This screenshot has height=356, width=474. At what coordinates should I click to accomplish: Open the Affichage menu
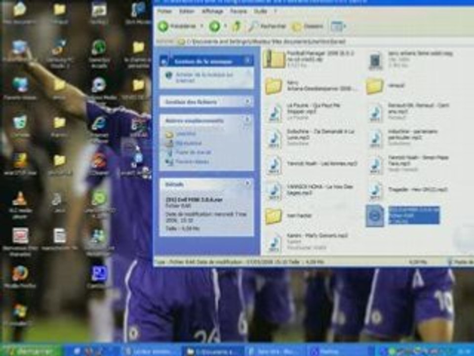point(212,11)
